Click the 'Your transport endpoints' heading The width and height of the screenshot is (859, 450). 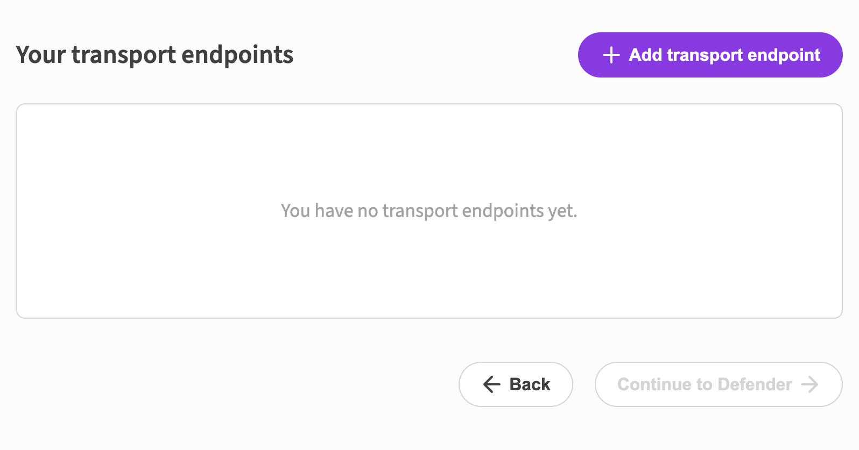pyautogui.click(x=154, y=55)
